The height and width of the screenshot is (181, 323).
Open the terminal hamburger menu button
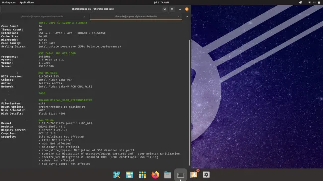click(x=172, y=9)
